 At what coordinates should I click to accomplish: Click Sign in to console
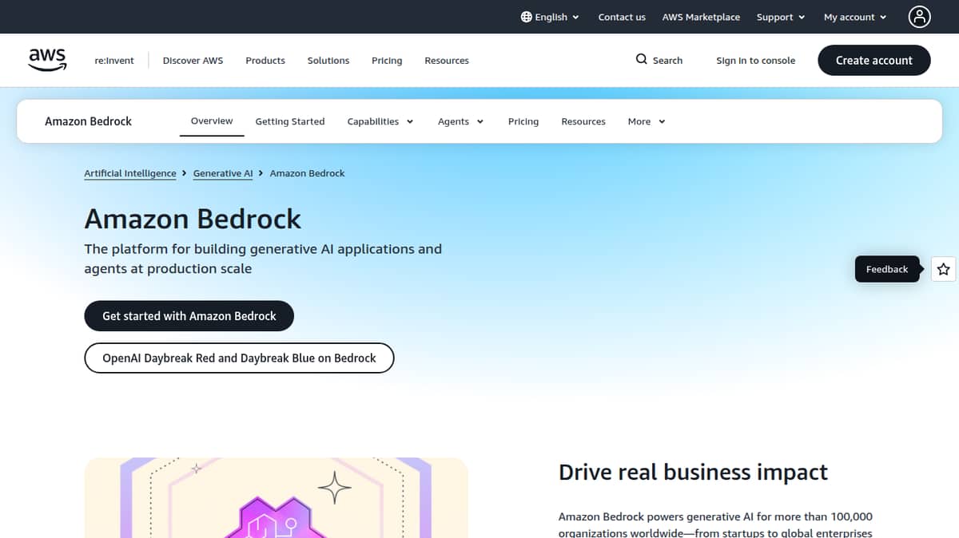(755, 61)
